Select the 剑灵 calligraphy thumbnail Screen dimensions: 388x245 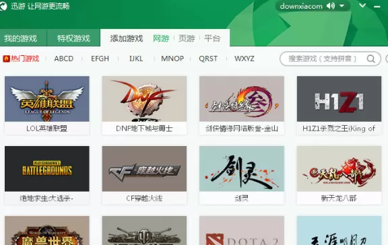(x=242, y=169)
